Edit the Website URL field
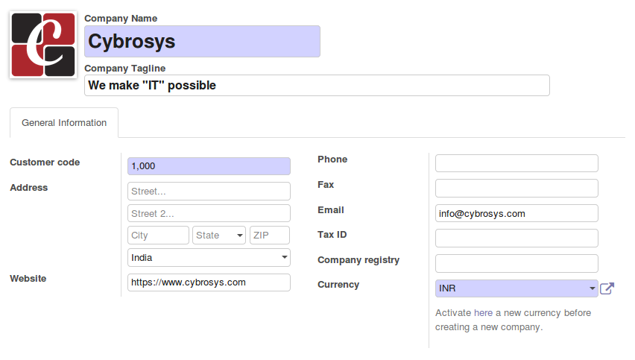The height and width of the screenshot is (360, 635). pos(209,282)
